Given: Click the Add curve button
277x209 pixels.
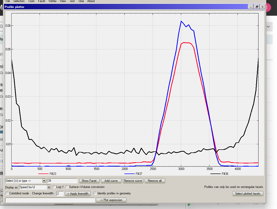Looking at the screenshot, I should (x=111, y=181).
